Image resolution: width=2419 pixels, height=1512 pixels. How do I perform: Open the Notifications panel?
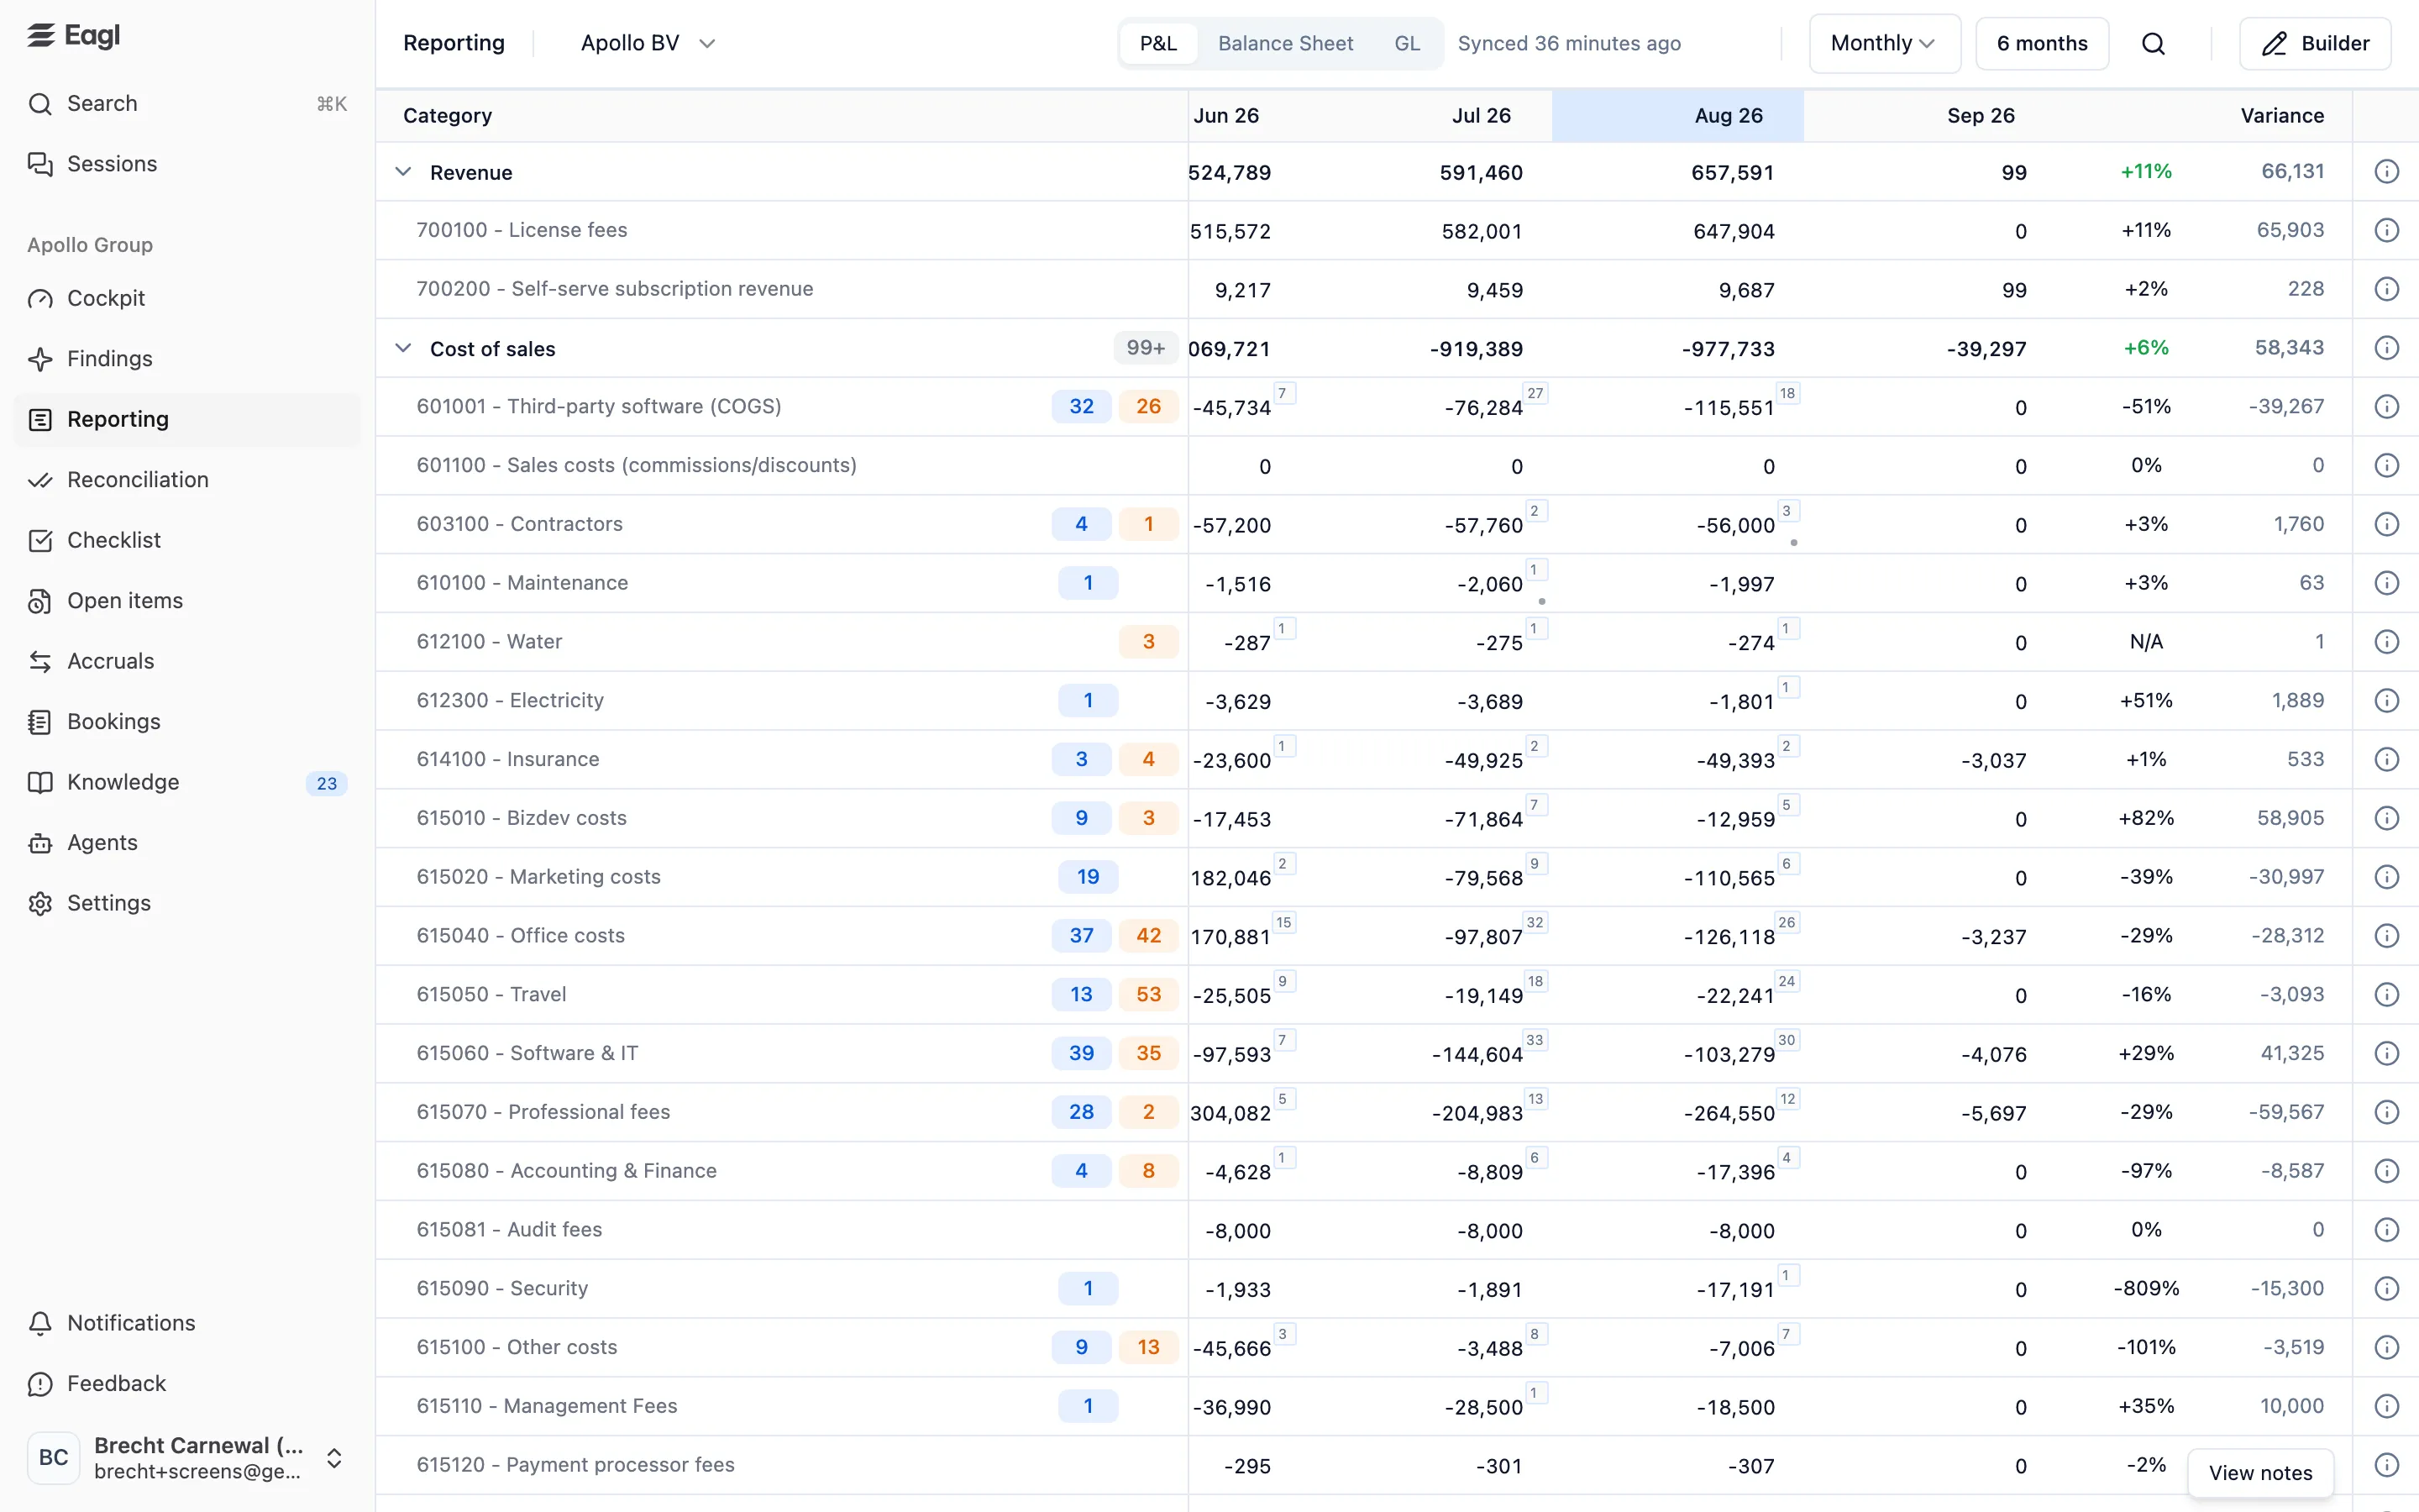pyautogui.click(x=187, y=1323)
